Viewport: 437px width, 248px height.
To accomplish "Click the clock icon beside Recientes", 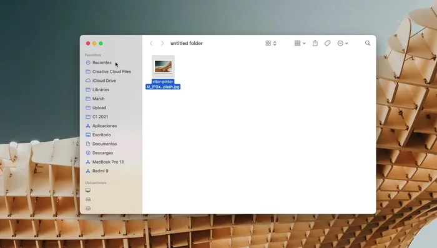I will tap(88, 62).
